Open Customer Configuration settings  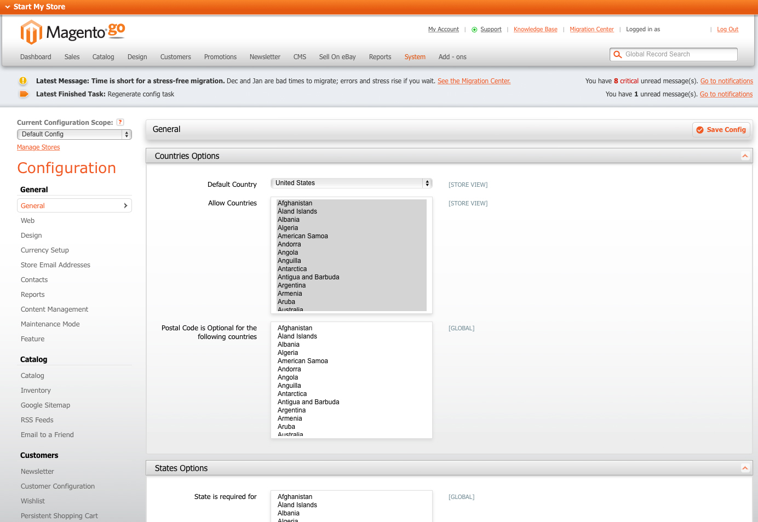[58, 486]
